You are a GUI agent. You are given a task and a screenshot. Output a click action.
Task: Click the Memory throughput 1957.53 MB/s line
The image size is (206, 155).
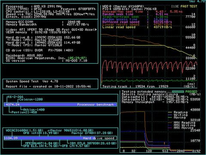155,102
